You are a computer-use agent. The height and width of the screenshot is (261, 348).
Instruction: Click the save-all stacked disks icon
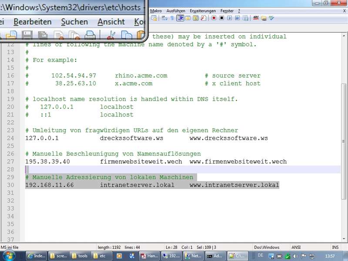(43, 36)
